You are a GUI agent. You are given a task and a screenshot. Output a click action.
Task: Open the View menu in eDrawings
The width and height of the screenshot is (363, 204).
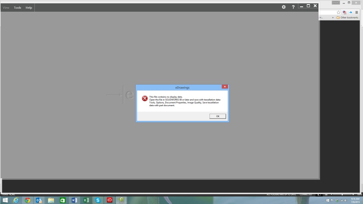6,8
